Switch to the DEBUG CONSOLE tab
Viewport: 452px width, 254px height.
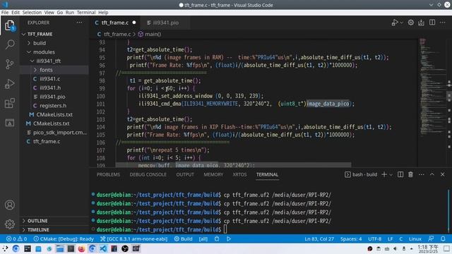pos(148,174)
